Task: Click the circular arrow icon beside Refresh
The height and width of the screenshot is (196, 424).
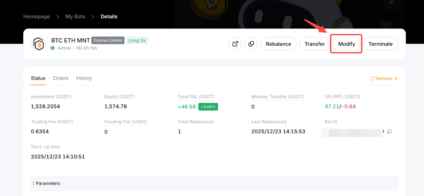Action: [x=373, y=78]
